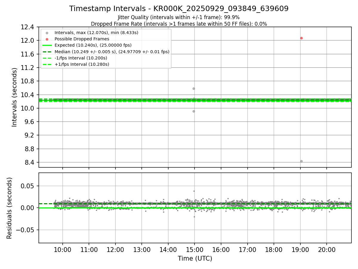The height and width of the screenshot is (269, 358).
Task: Click the 15:00 x-axis tick label
Action: coord(195,250)
